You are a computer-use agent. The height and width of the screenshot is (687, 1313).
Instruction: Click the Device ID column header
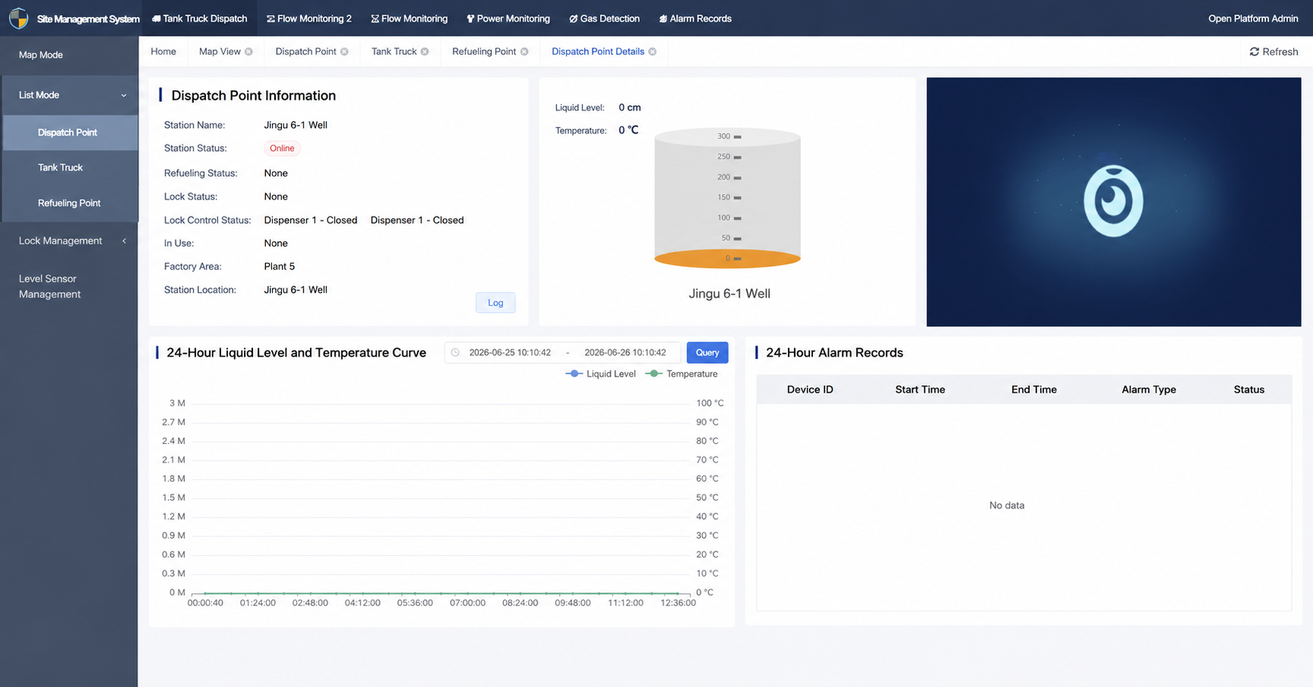tap(810, 389)
